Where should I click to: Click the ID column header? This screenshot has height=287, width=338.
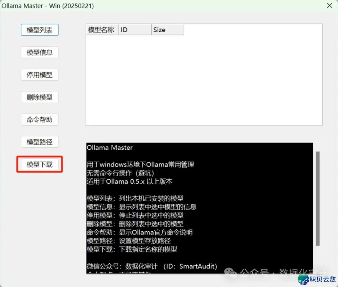(x=135, y=30)
